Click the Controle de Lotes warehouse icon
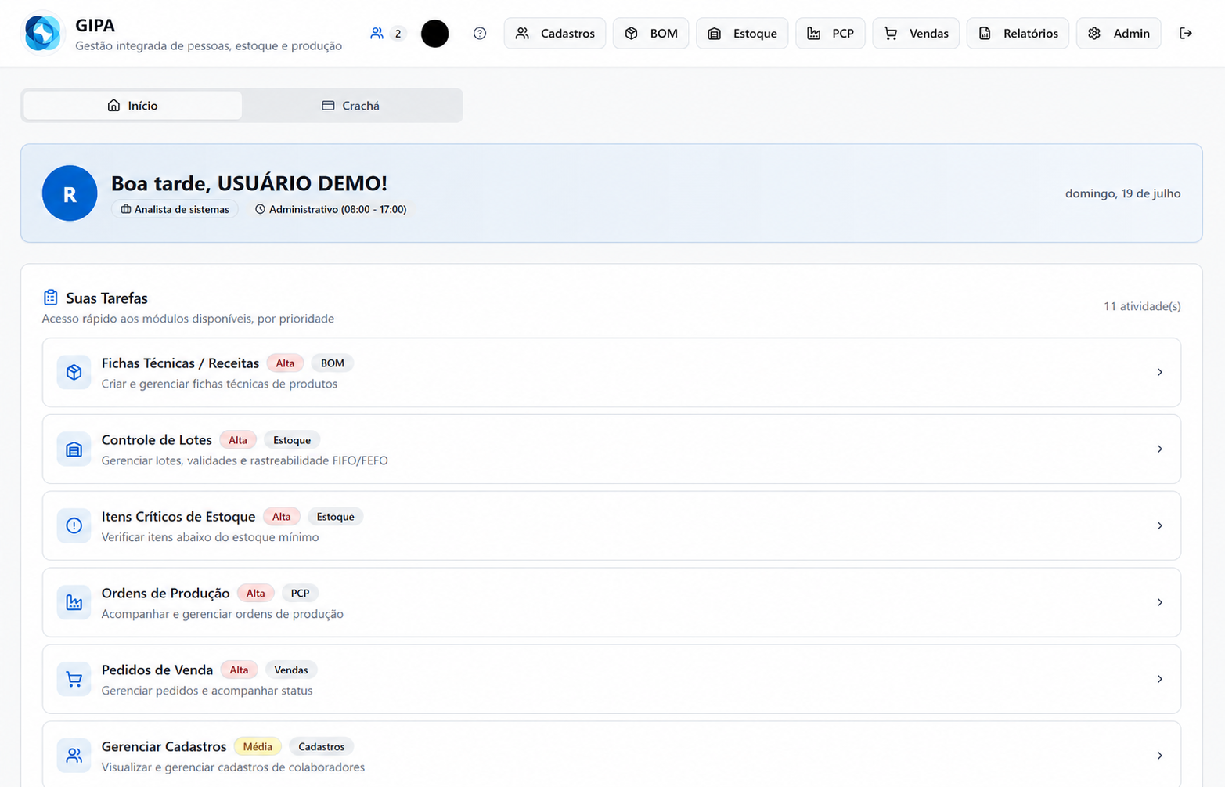This screenshot has width=1225, height=787. (x=74, y=449)
